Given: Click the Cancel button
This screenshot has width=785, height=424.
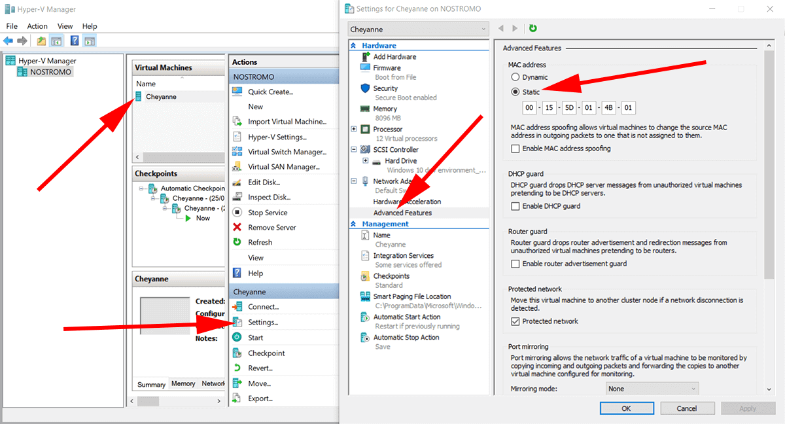Looking at the screenshot, I should click(687, 408).
